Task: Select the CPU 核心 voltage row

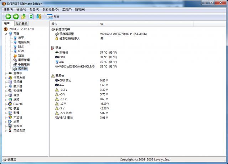Action: [x=82, y=80]
